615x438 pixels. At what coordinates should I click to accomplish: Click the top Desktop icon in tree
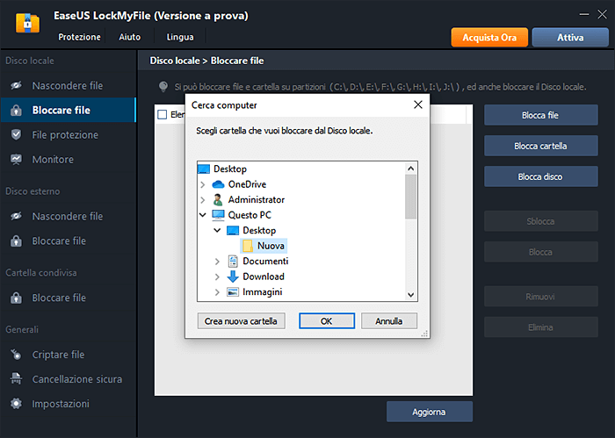[x=204, y=169]
